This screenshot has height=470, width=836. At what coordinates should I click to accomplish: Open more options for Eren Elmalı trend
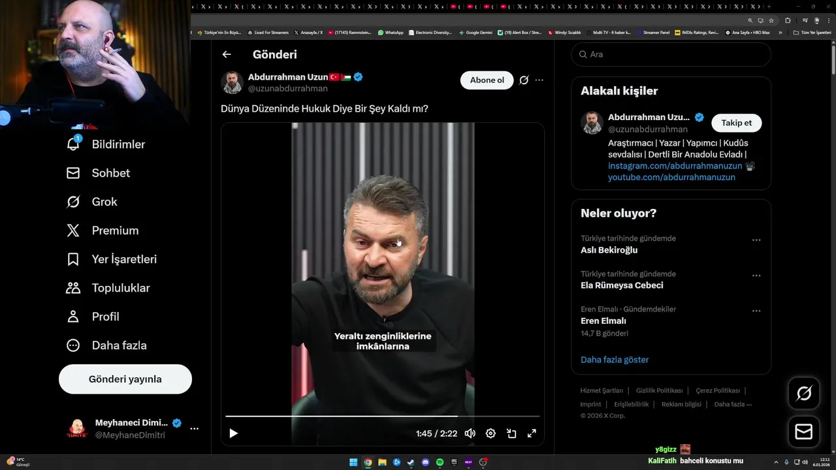tap(756, 311)
